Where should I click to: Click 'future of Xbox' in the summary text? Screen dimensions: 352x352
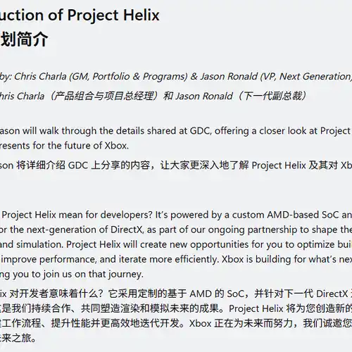(x=96, y=146)
